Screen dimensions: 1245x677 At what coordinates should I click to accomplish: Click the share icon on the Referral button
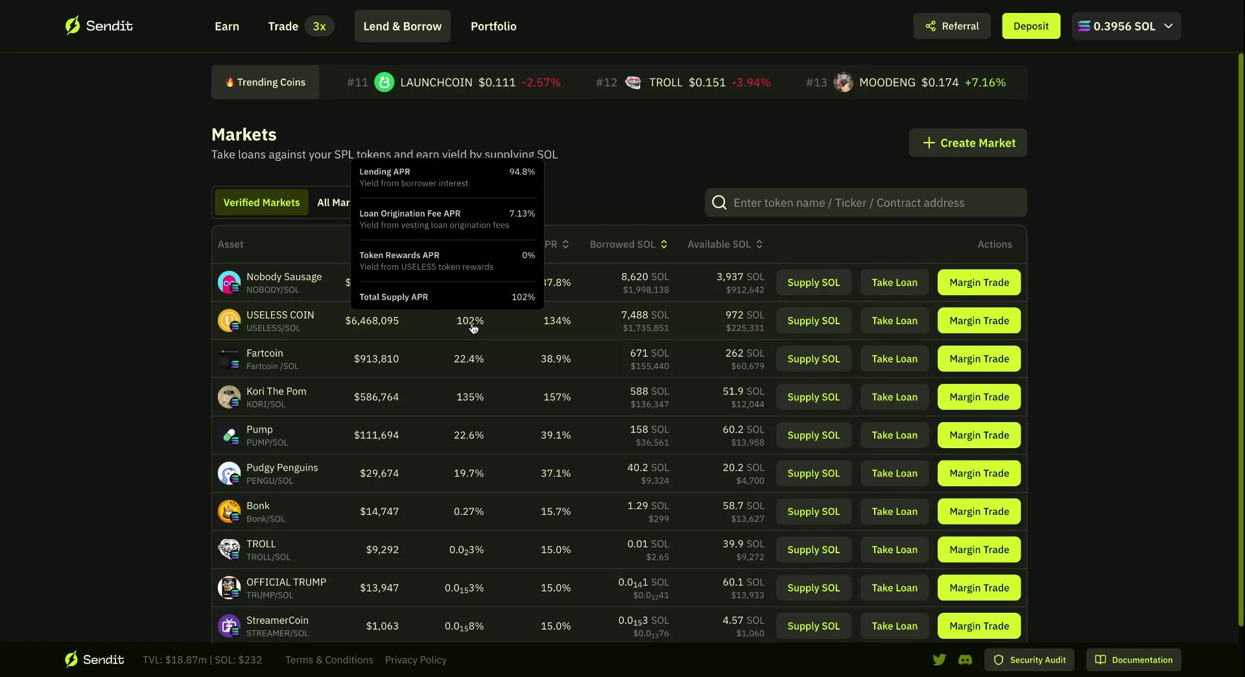point(930,26)
